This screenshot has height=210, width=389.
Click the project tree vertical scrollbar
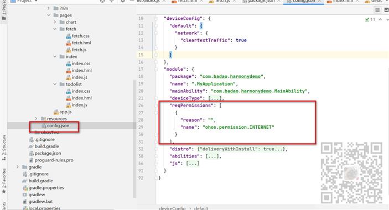point(134,139)
